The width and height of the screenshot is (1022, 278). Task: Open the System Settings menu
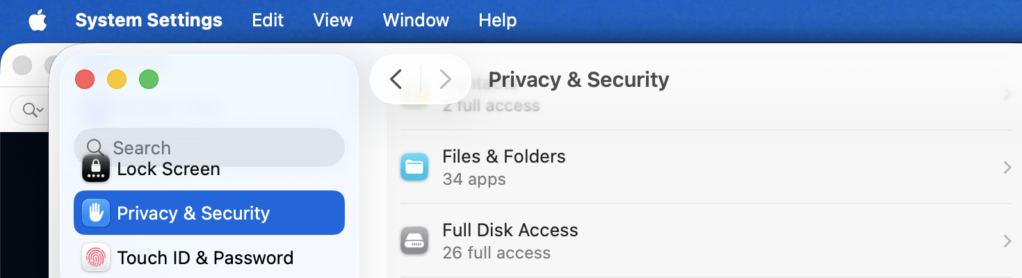(x=149, y=21)
